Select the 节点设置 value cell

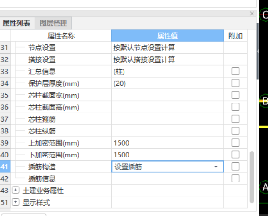(x=168, y=48)
